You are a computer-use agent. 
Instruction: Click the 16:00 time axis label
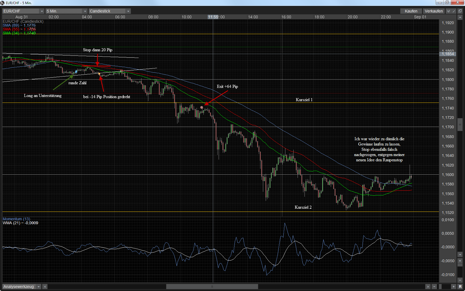286,17
